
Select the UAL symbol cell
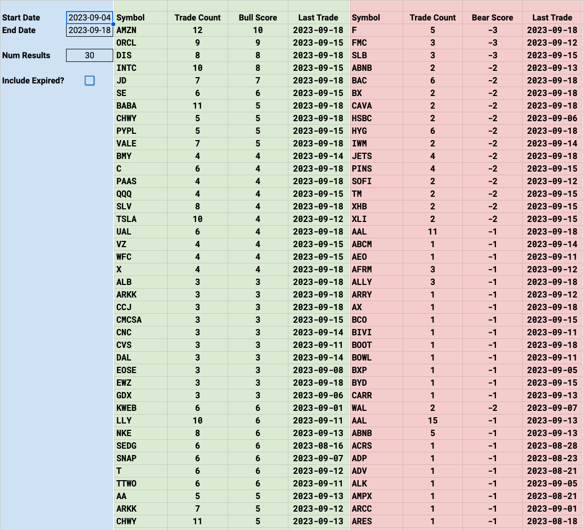click(141, 231)
